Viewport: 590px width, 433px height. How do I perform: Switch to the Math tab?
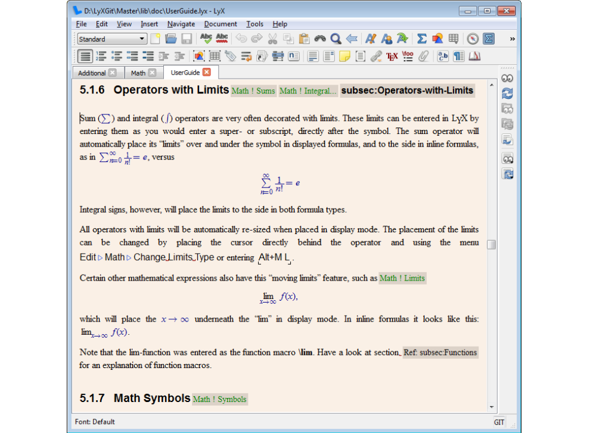138,73
